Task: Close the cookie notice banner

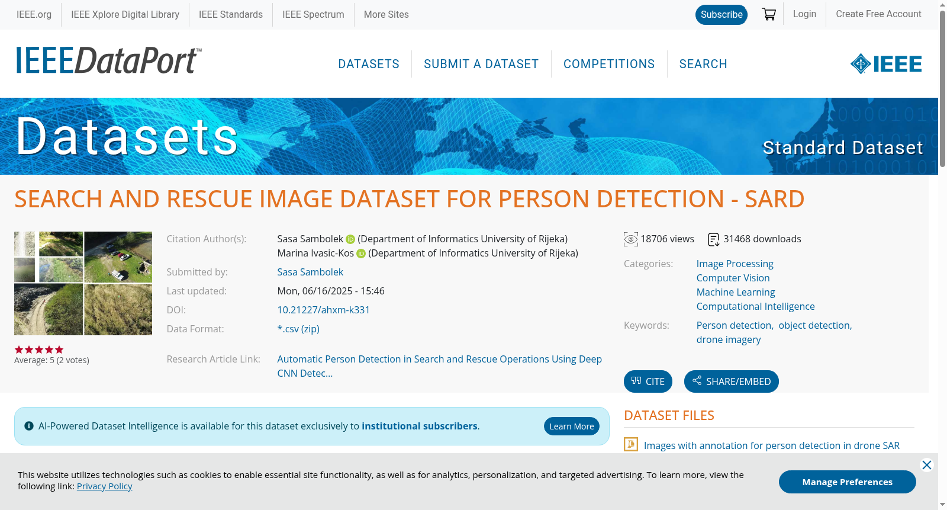Action: point(927,465)
